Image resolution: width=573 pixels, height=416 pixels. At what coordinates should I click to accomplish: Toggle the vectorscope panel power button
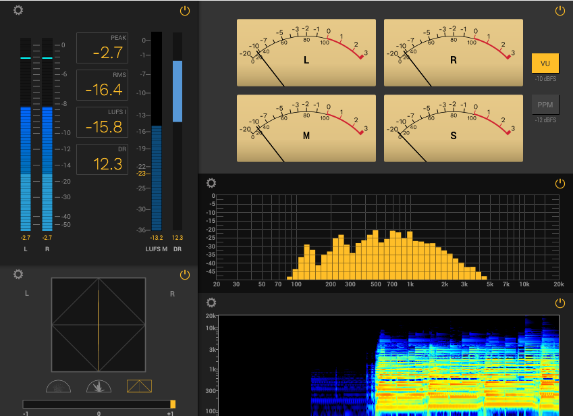pos(185,275)
